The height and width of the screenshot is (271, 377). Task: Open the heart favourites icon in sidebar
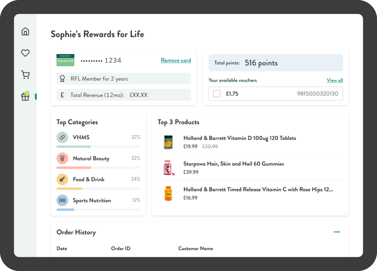[25, 53]
